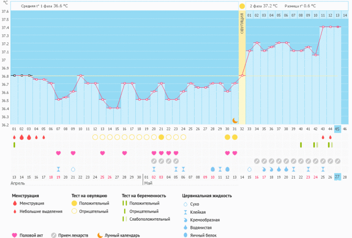352x238 pixels.
Task: Click the Средняя t° 1 фаза label
Action: pyautogui.click(x=42, y=6)
